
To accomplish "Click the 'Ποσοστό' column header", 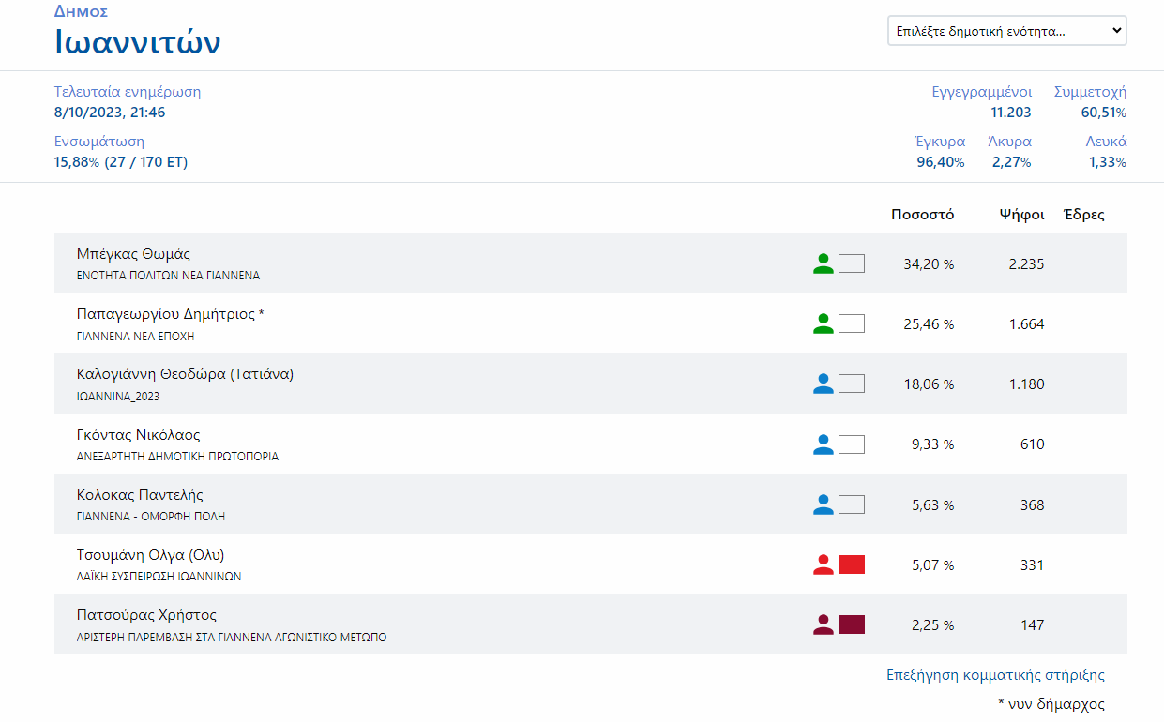I will click(922, 215).
